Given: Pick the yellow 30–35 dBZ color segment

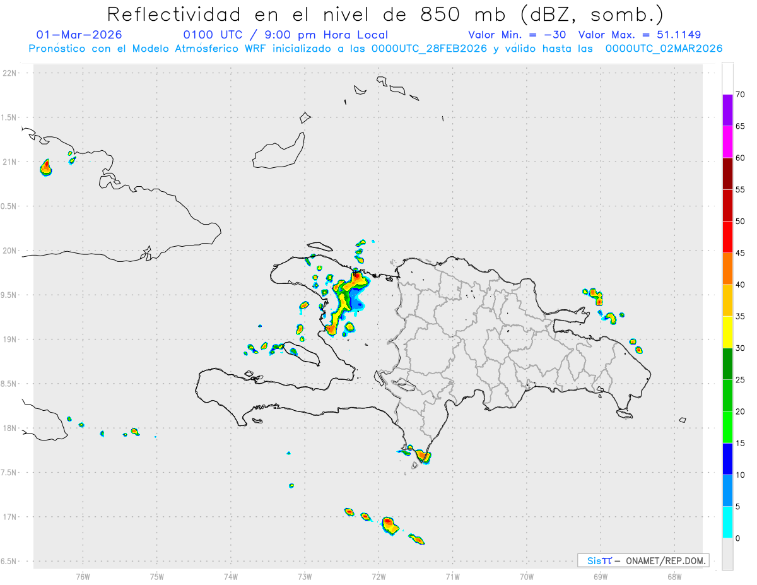Looking at the screenshot, I should click(x=727, y=332).
